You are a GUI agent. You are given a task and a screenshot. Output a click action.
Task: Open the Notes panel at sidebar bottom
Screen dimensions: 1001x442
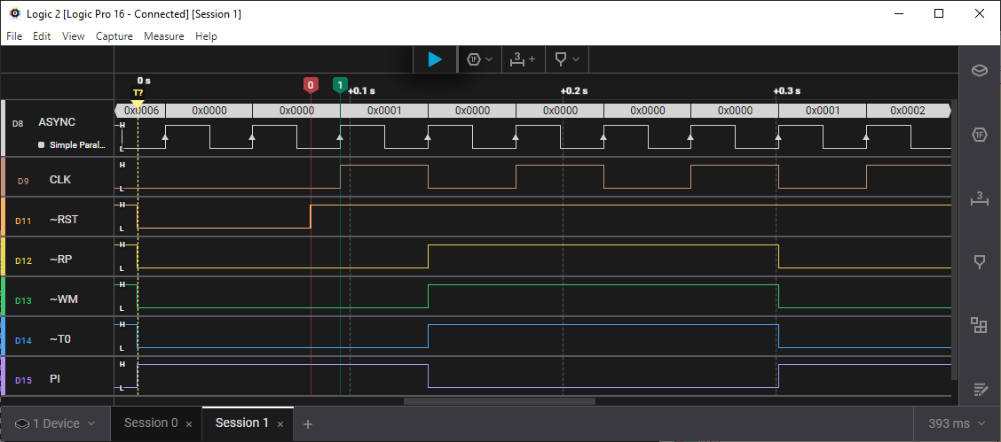coord(980,389)
